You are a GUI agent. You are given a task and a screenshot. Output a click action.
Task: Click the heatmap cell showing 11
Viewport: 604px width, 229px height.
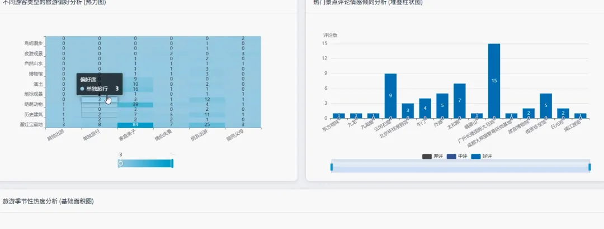207,115
